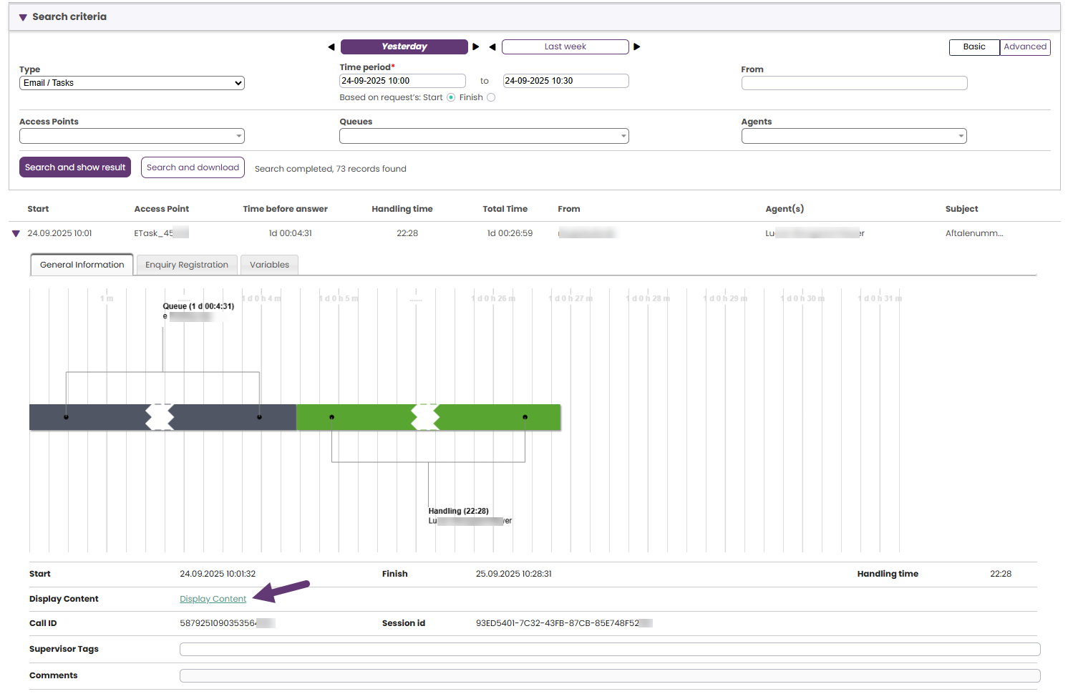1078x694 pixels.
Task: Collapse the 24.09.2025 10:01 result row
Action: (16, 234)
